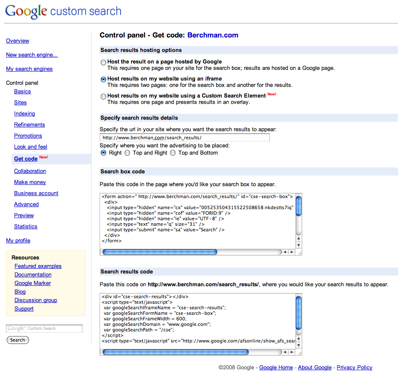The width and height of the screenshot is (398, 377).
Task: Choose Right advertising placement
Action: 103,153
